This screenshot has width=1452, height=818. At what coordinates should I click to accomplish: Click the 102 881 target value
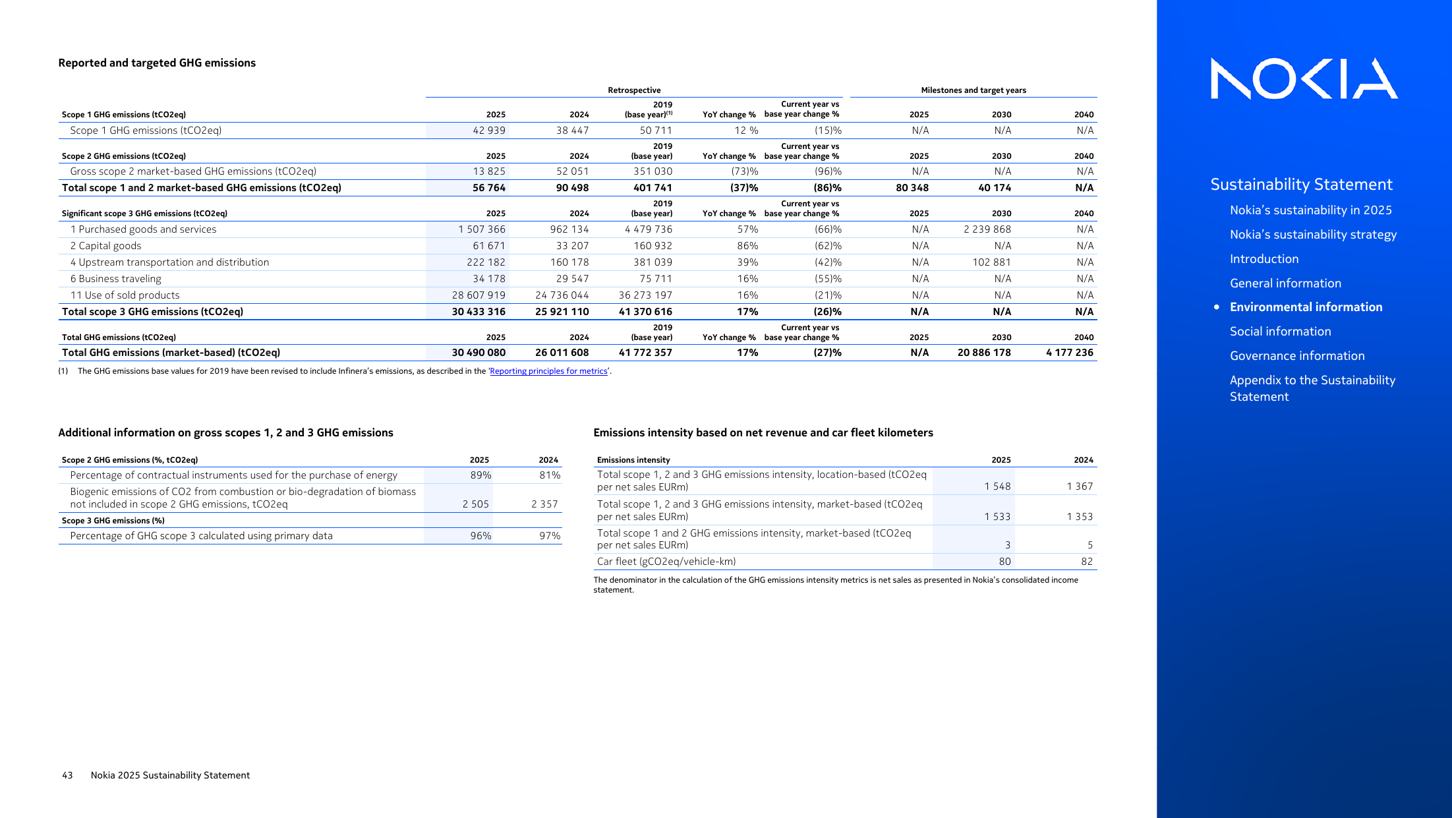[x=991, y=262]
